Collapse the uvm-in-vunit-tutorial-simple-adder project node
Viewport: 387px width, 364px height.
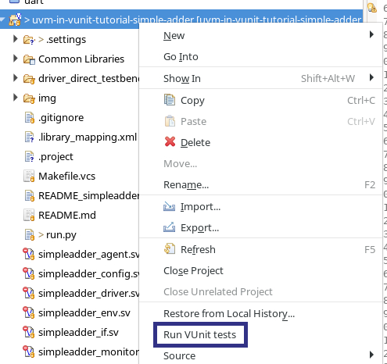pos(2,20)
